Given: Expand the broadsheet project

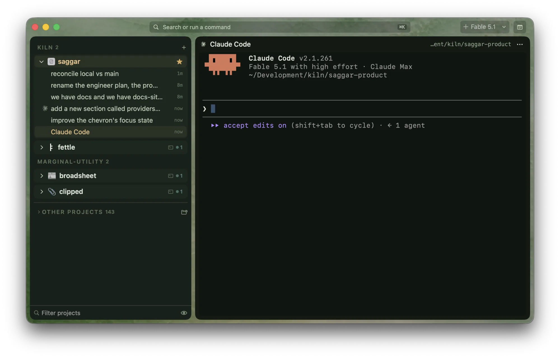Looking at the screenshot, I should point(41,176).
